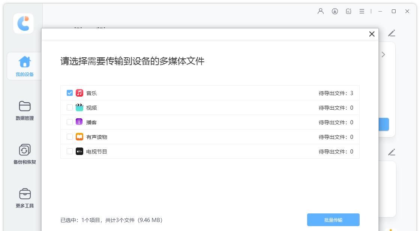Click the pencil edit icon on right

click(x=392, y=33)
